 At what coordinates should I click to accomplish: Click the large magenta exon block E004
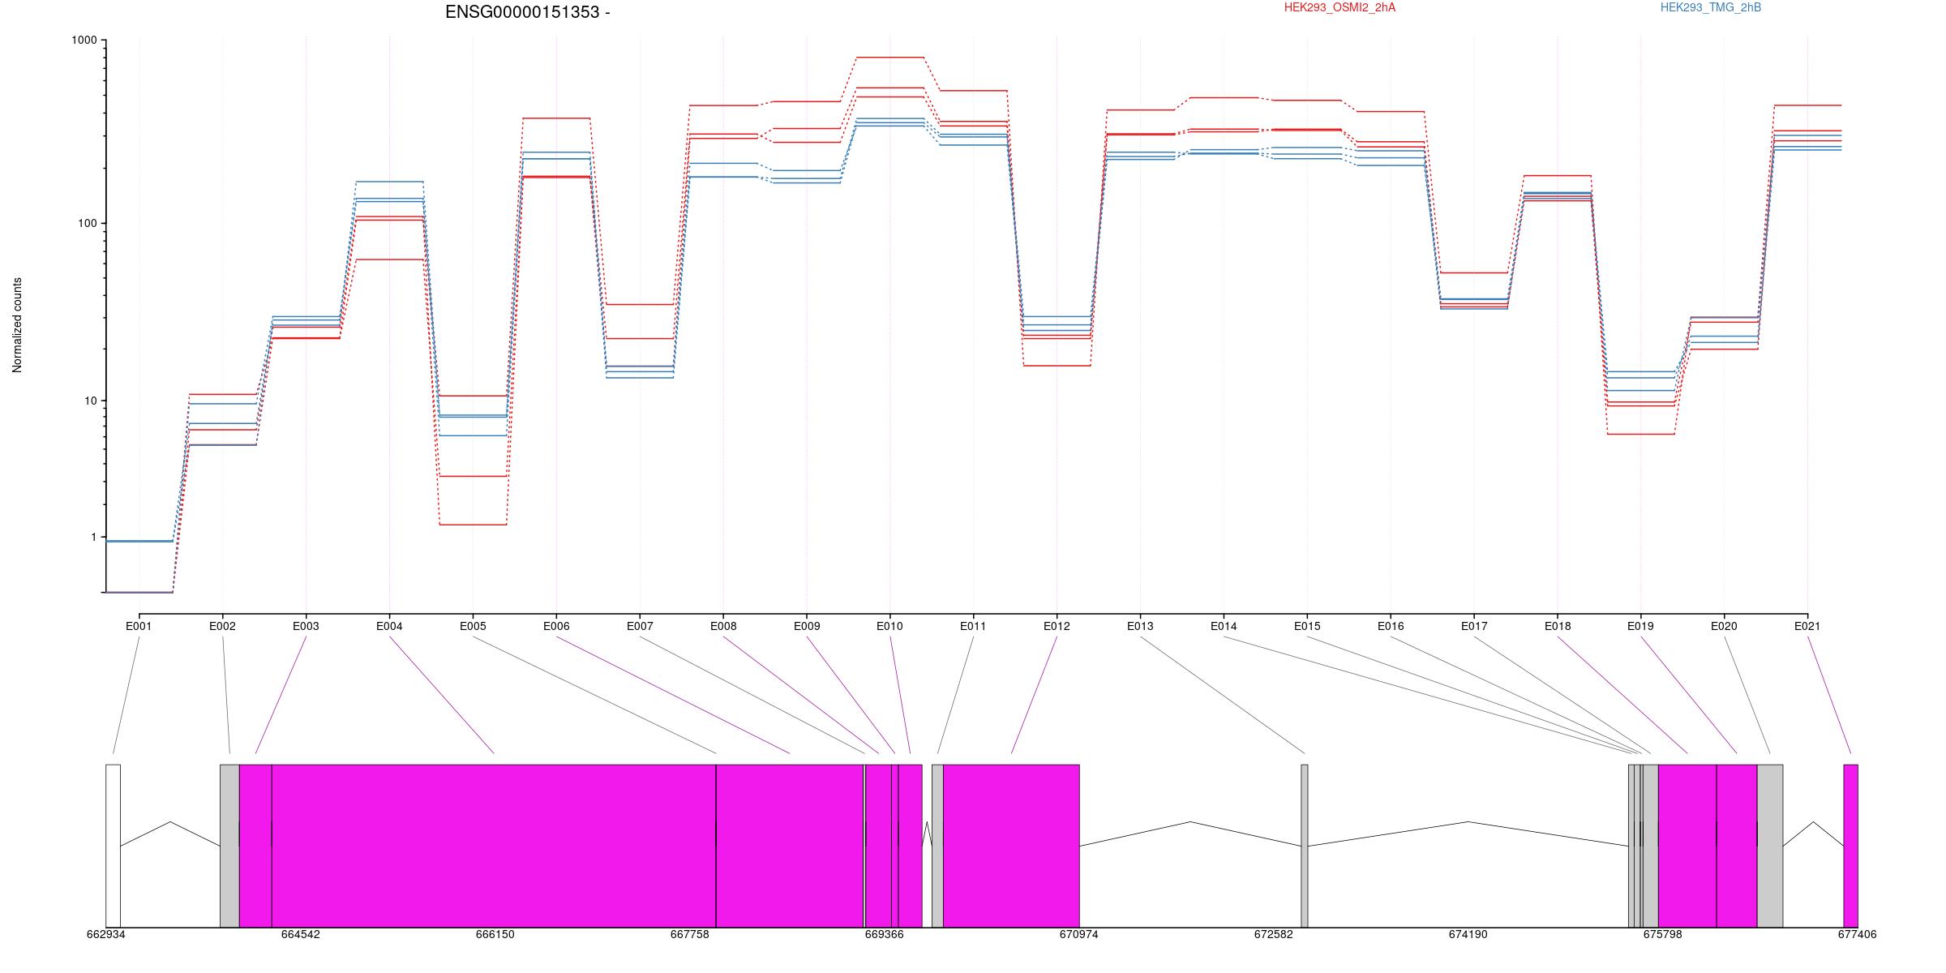click(494, 846)
